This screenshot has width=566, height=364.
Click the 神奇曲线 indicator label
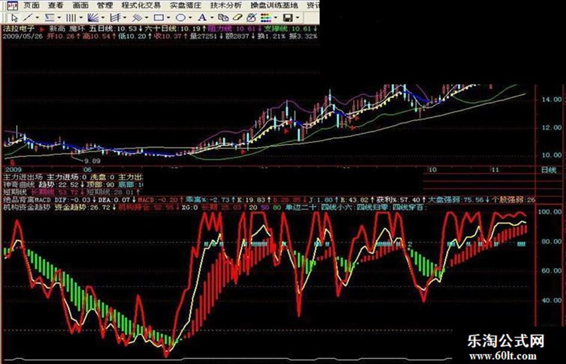coord(19,185)
